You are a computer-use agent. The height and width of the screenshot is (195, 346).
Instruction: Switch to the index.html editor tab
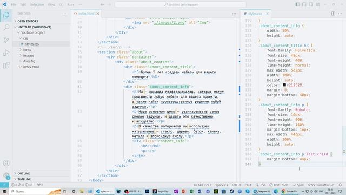[x=86, y=14]
